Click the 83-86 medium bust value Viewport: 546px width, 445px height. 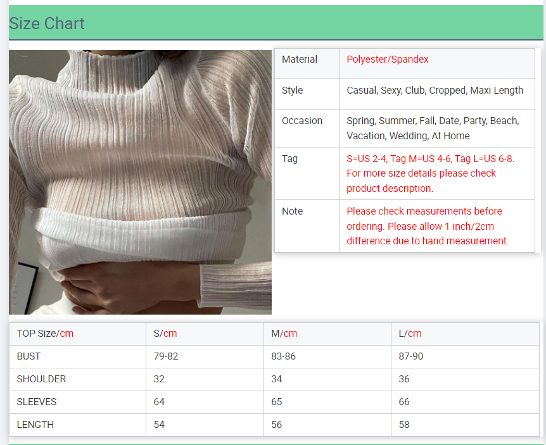click(x=284, y=356)
